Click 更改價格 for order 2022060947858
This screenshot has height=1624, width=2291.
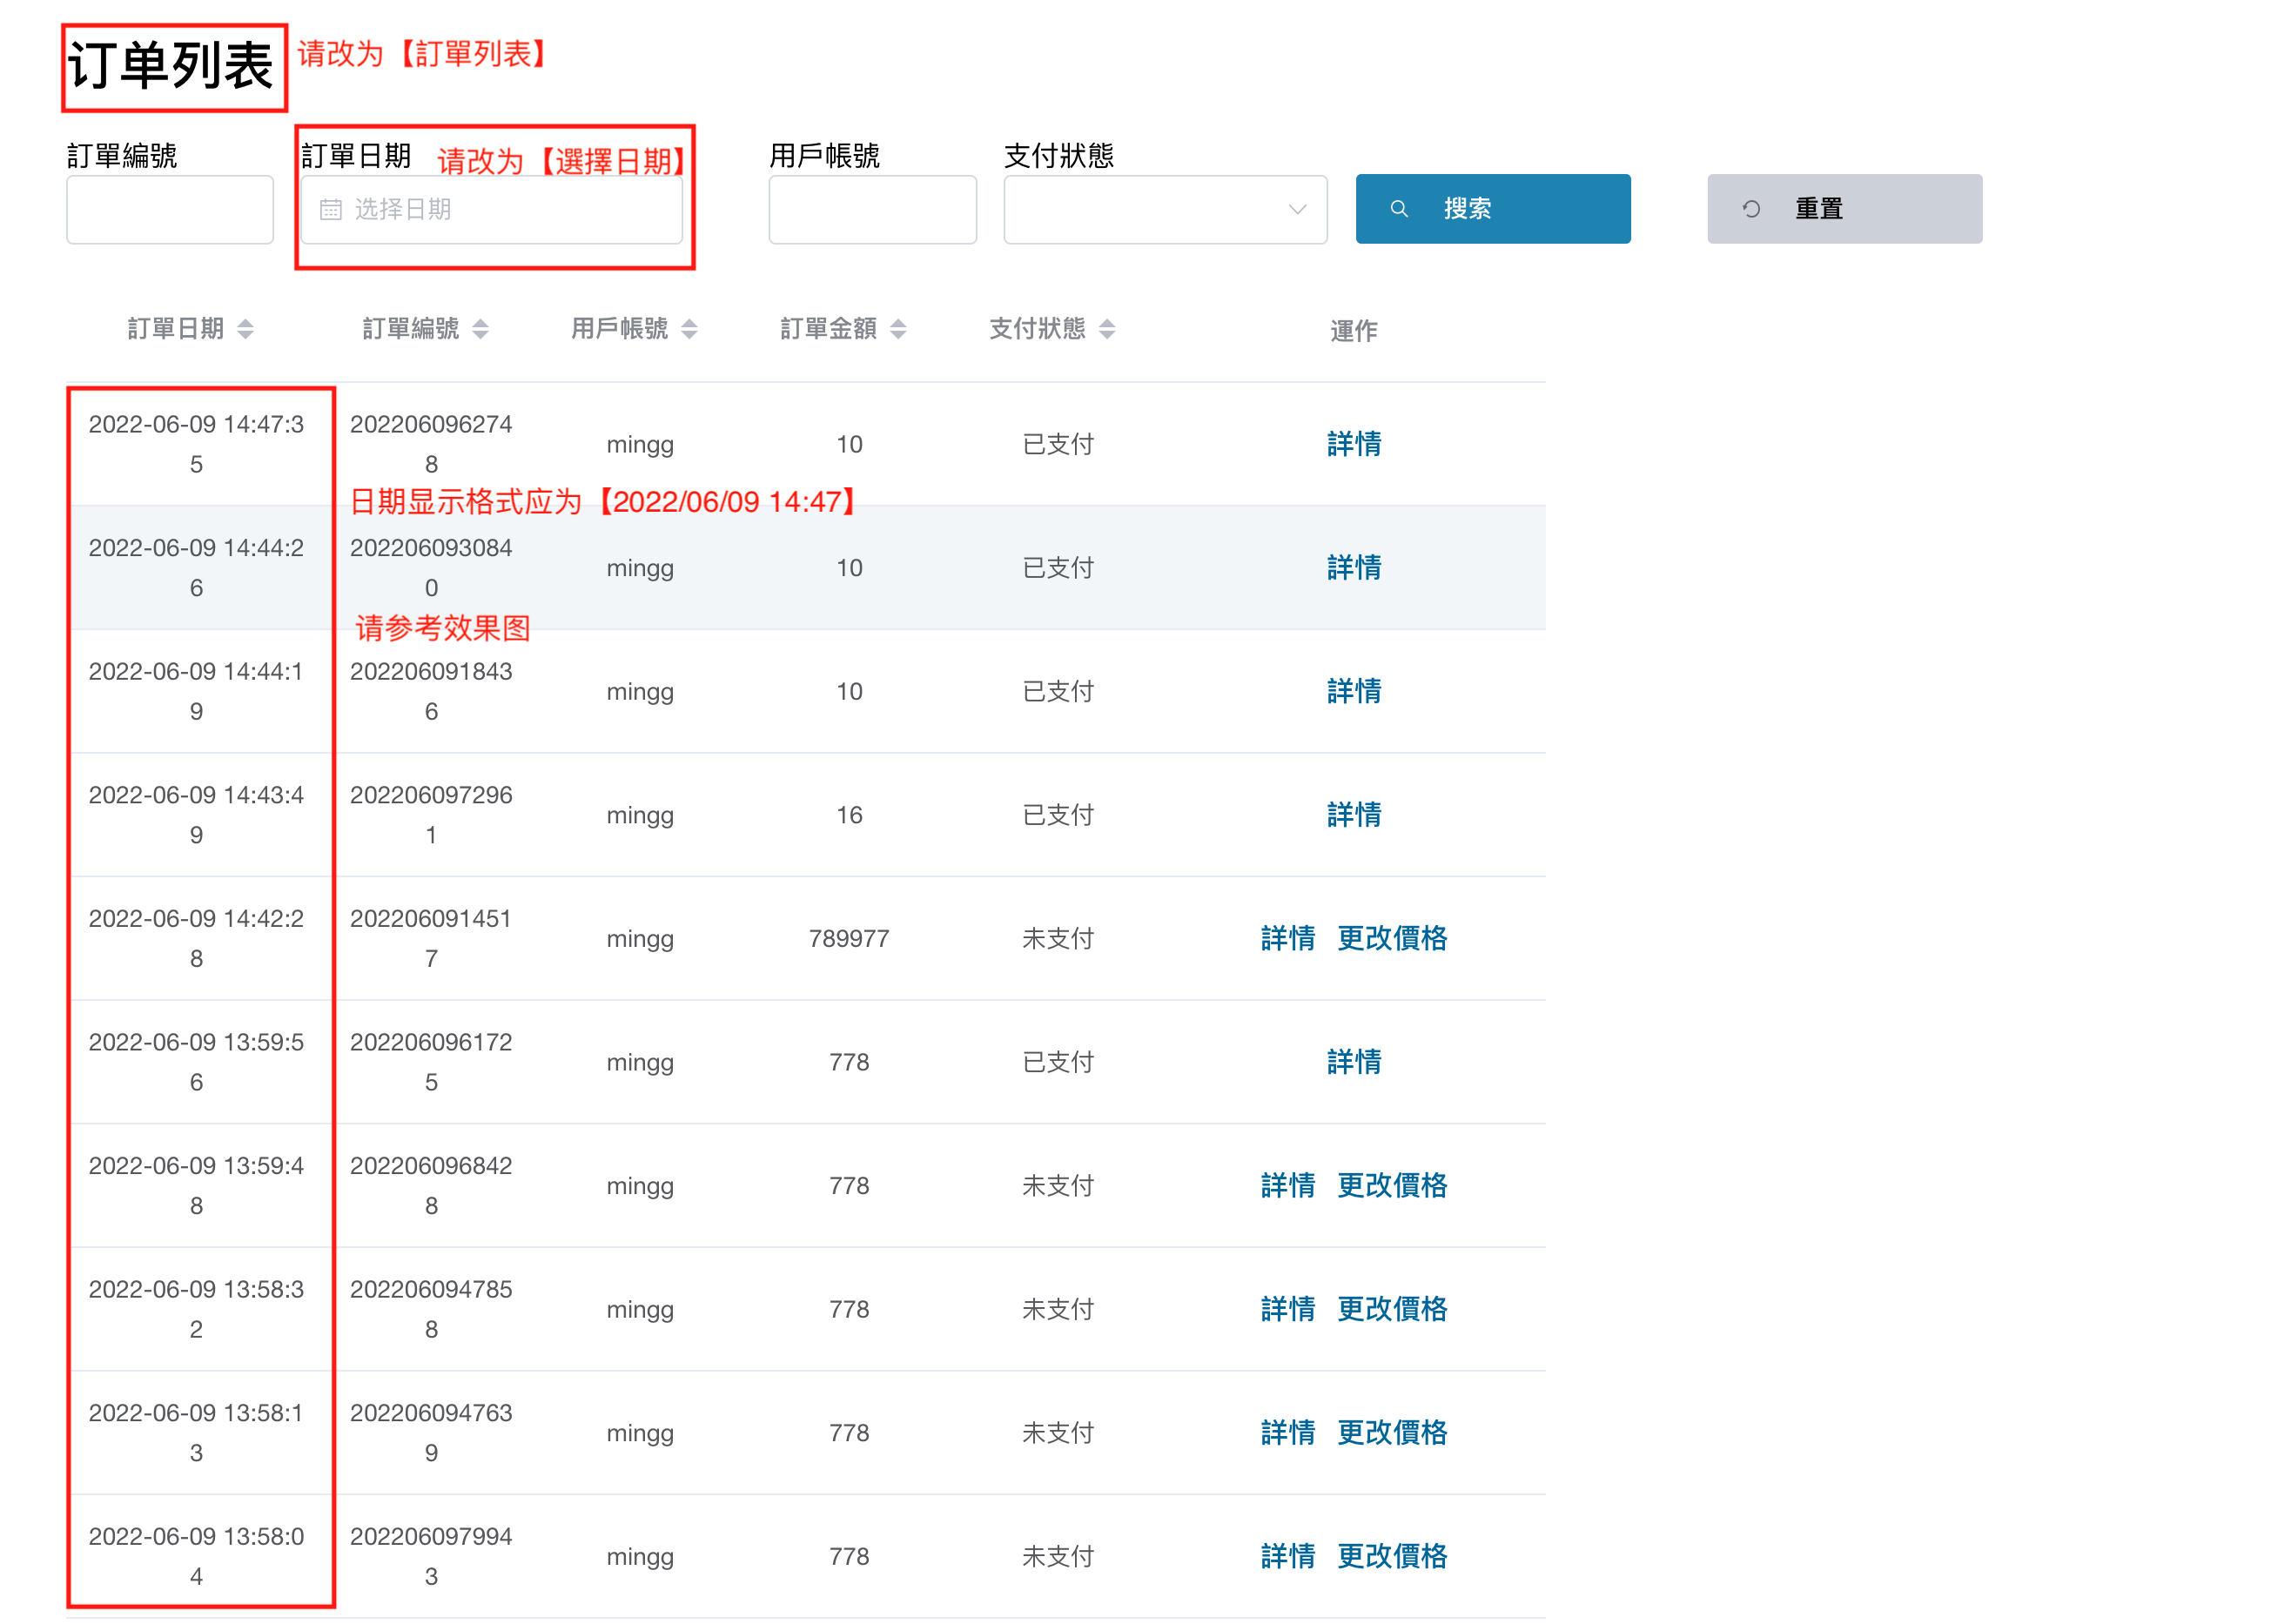(1392, 1308)
